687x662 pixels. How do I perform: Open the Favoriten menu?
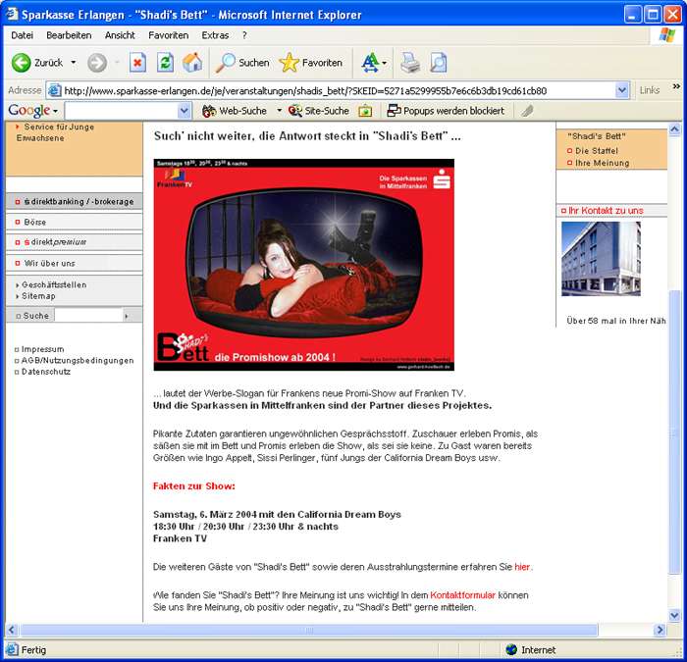[x=168, y=35]
